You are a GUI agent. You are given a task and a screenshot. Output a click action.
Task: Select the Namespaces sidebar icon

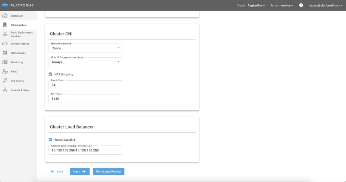click(x=5, y=53)
